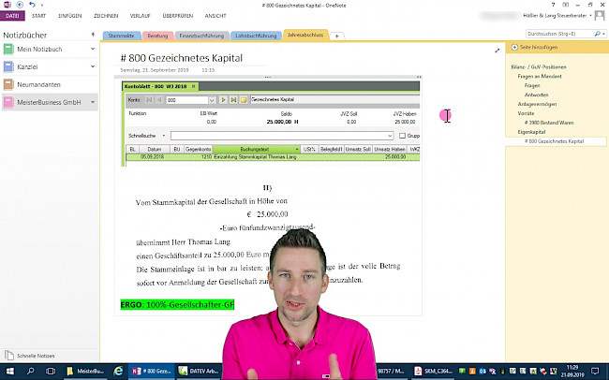Click the Windows Start button
609x380 pixels.
coord(7,372)
